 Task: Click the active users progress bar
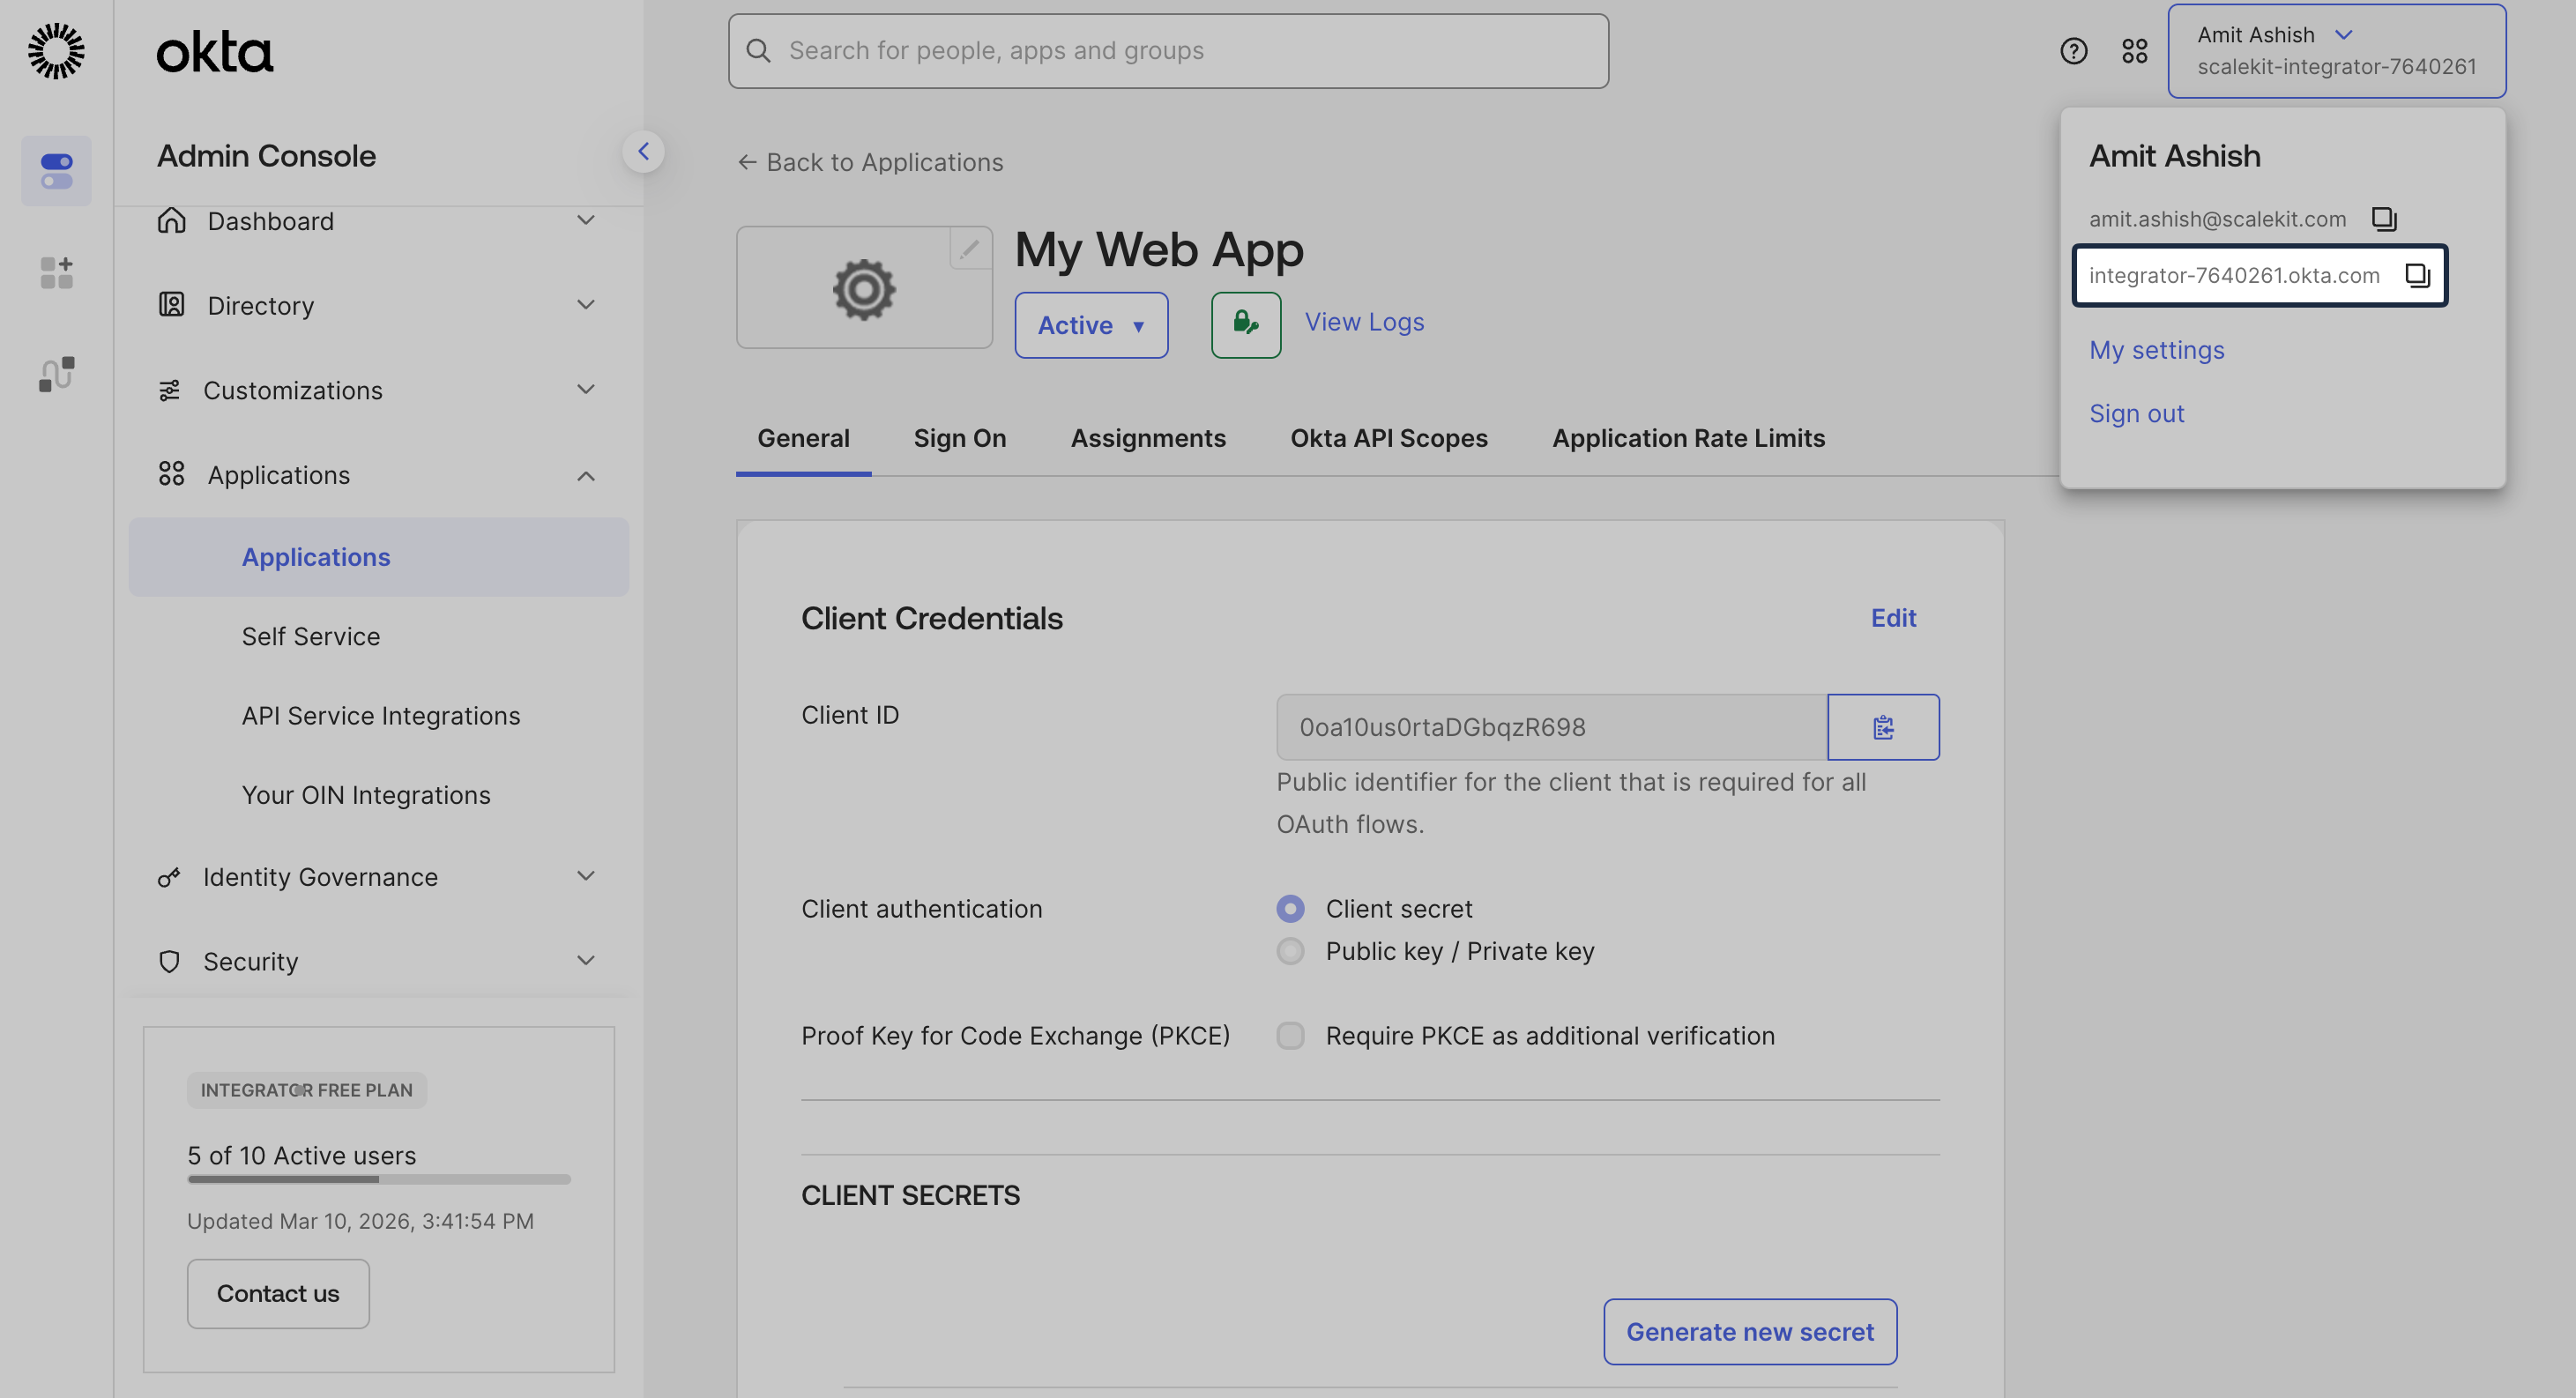pyautogui.click(x=378, y=1179)
